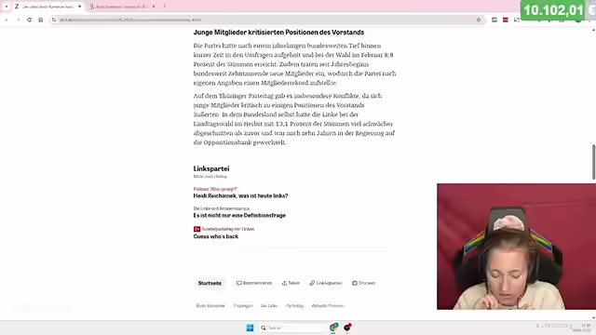Go to Startseite button
Viewport: 596px width, 335px height.
tap(210, 283)
